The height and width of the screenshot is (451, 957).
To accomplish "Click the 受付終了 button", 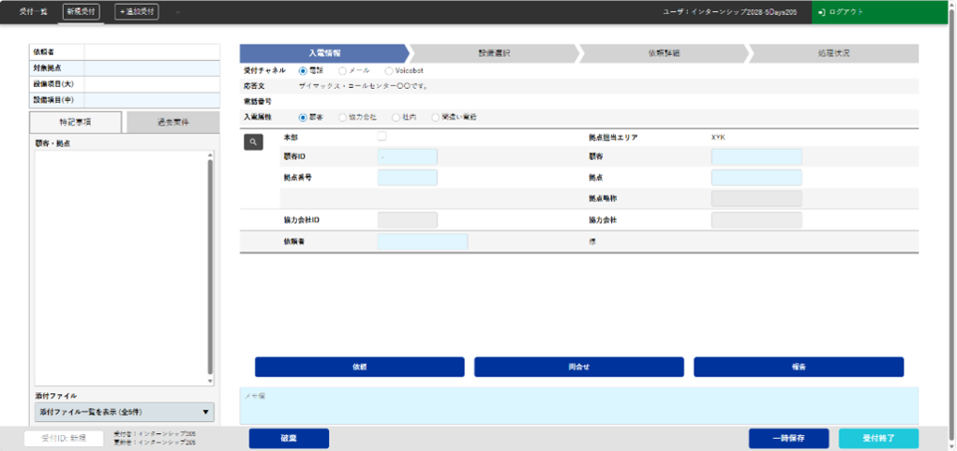I will point(878,439).
